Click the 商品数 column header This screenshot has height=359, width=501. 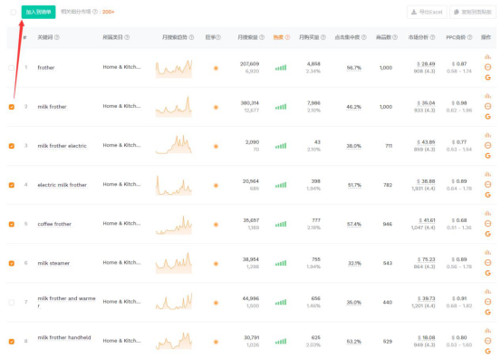(x=383, y=37)
